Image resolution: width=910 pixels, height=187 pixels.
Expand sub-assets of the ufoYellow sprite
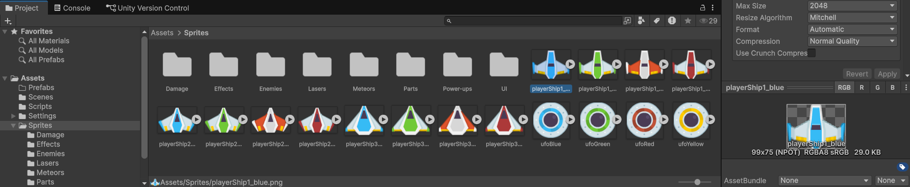(710, 120)
